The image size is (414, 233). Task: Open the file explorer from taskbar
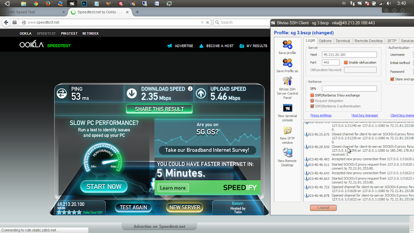pos(23,4)
